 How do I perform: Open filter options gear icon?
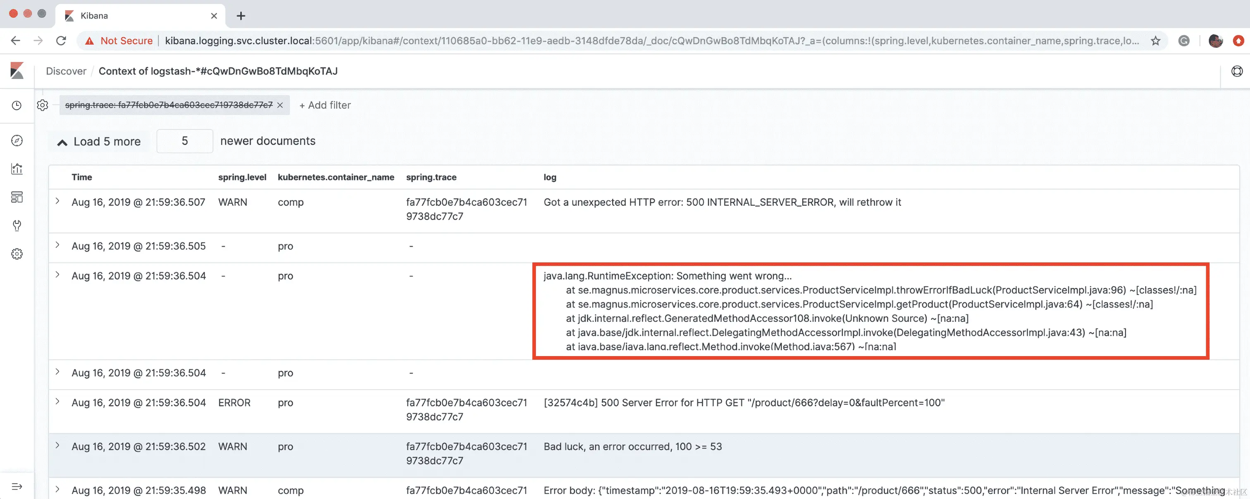tap(43, 105)
